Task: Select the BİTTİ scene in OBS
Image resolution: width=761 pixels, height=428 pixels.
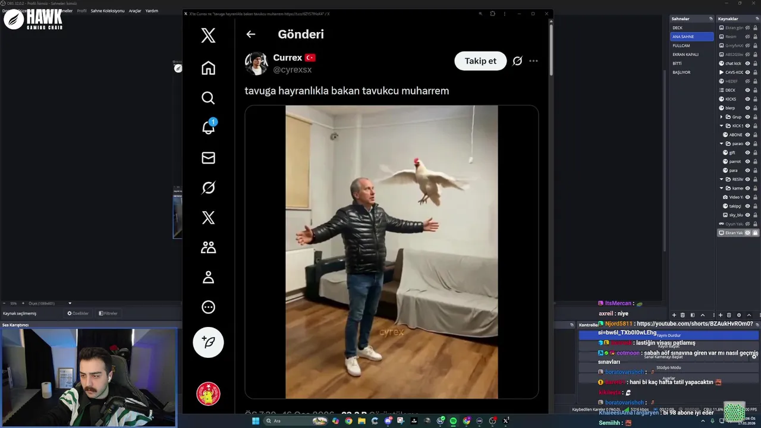Action: (x=691, y=64)
